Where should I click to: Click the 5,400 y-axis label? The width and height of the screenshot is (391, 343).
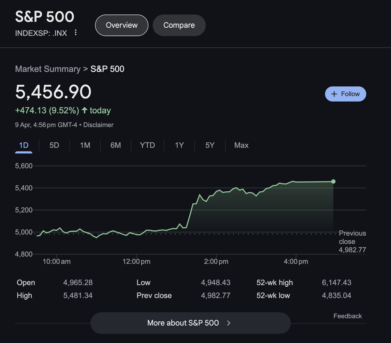[24, 188]
